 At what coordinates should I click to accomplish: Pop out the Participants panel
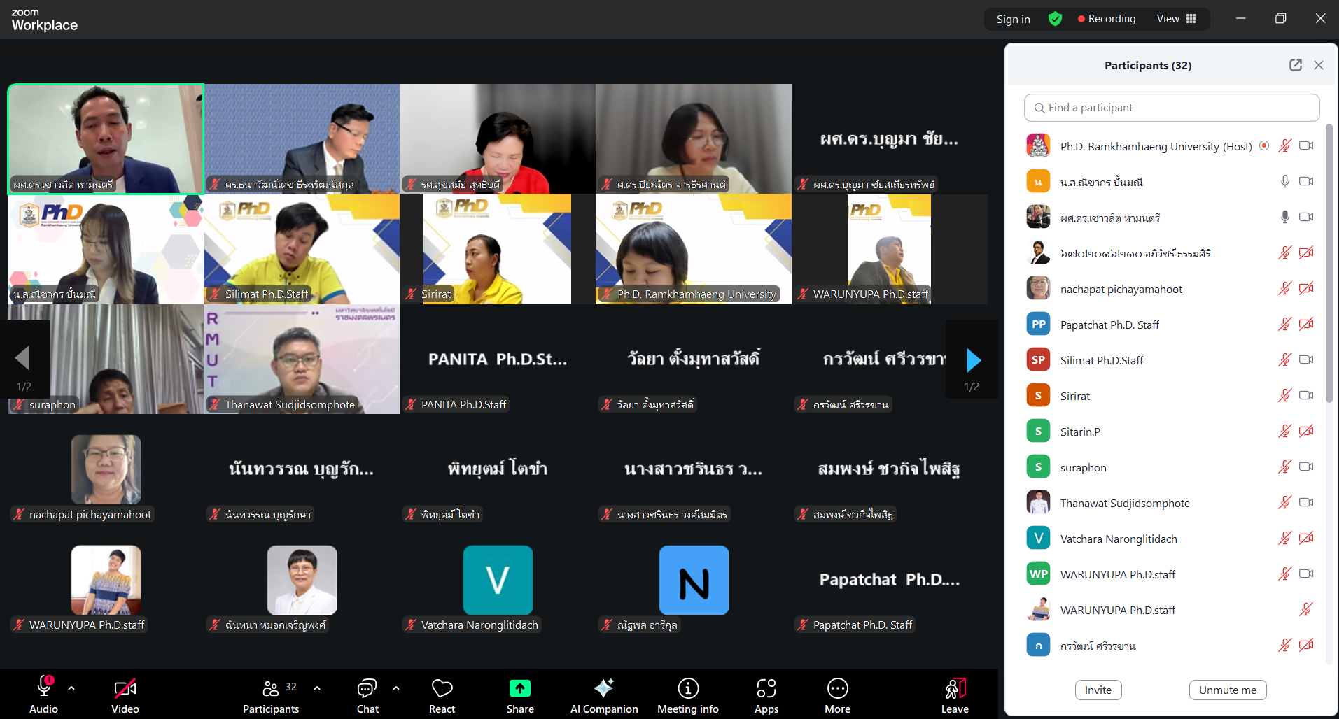pyautogui.click(x=1295, y=65)
